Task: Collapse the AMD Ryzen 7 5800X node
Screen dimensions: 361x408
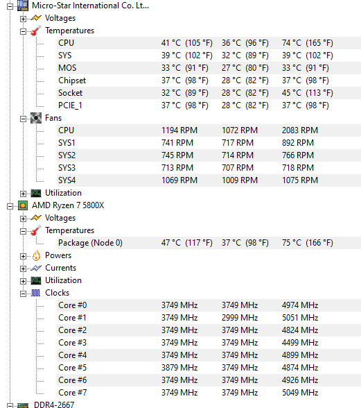Action: point(10,206)
